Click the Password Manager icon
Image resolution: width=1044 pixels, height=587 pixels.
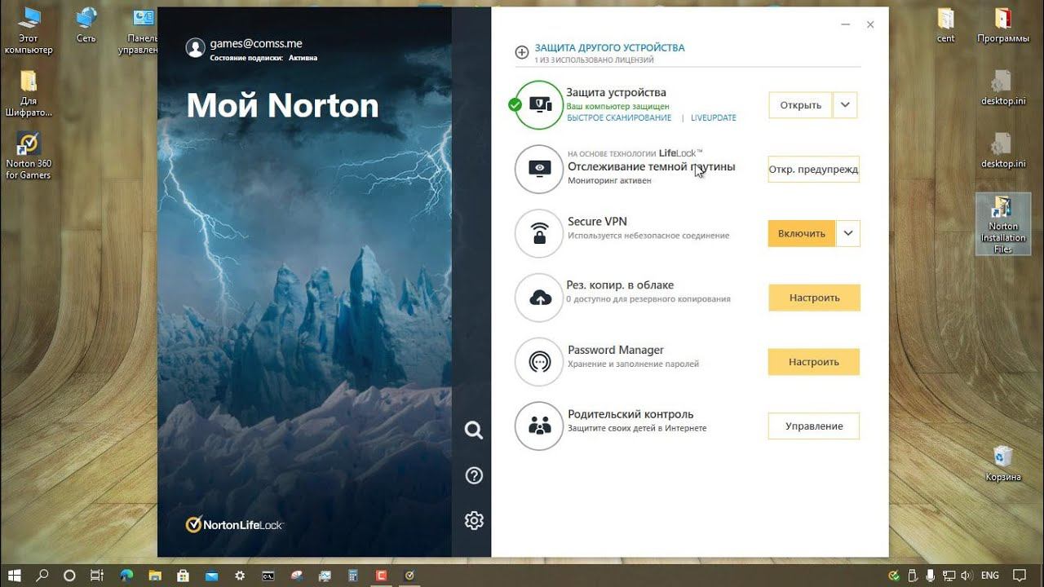coord(539,362)
